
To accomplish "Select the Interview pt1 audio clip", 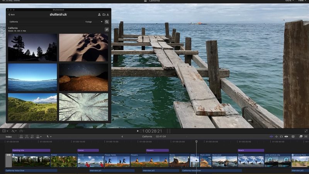I will 112,171.
